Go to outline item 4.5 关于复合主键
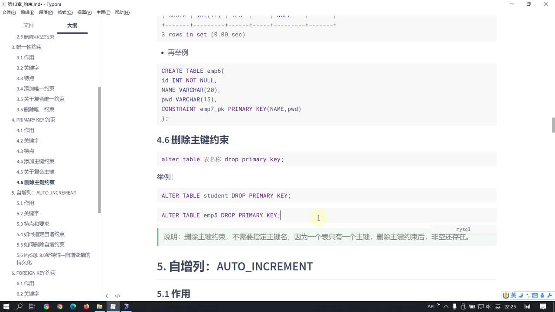 click(36, 172)
